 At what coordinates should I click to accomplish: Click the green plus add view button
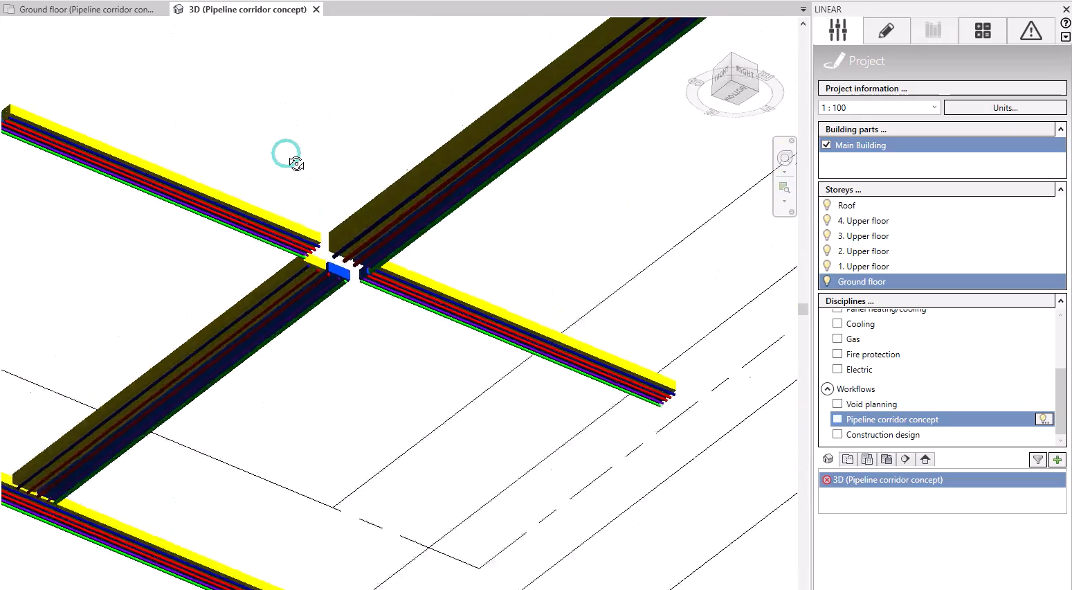[1057, 460]
